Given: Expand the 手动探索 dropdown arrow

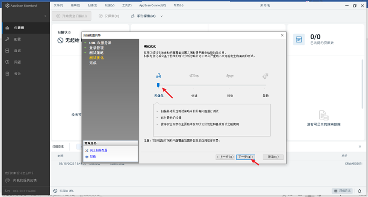Looking at the screenshot, I should [x=162, y=16].
